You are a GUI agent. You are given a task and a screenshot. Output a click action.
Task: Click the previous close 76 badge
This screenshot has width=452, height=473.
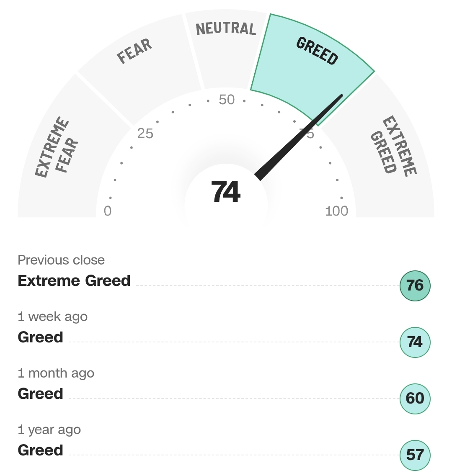click(x=415, y=285)
